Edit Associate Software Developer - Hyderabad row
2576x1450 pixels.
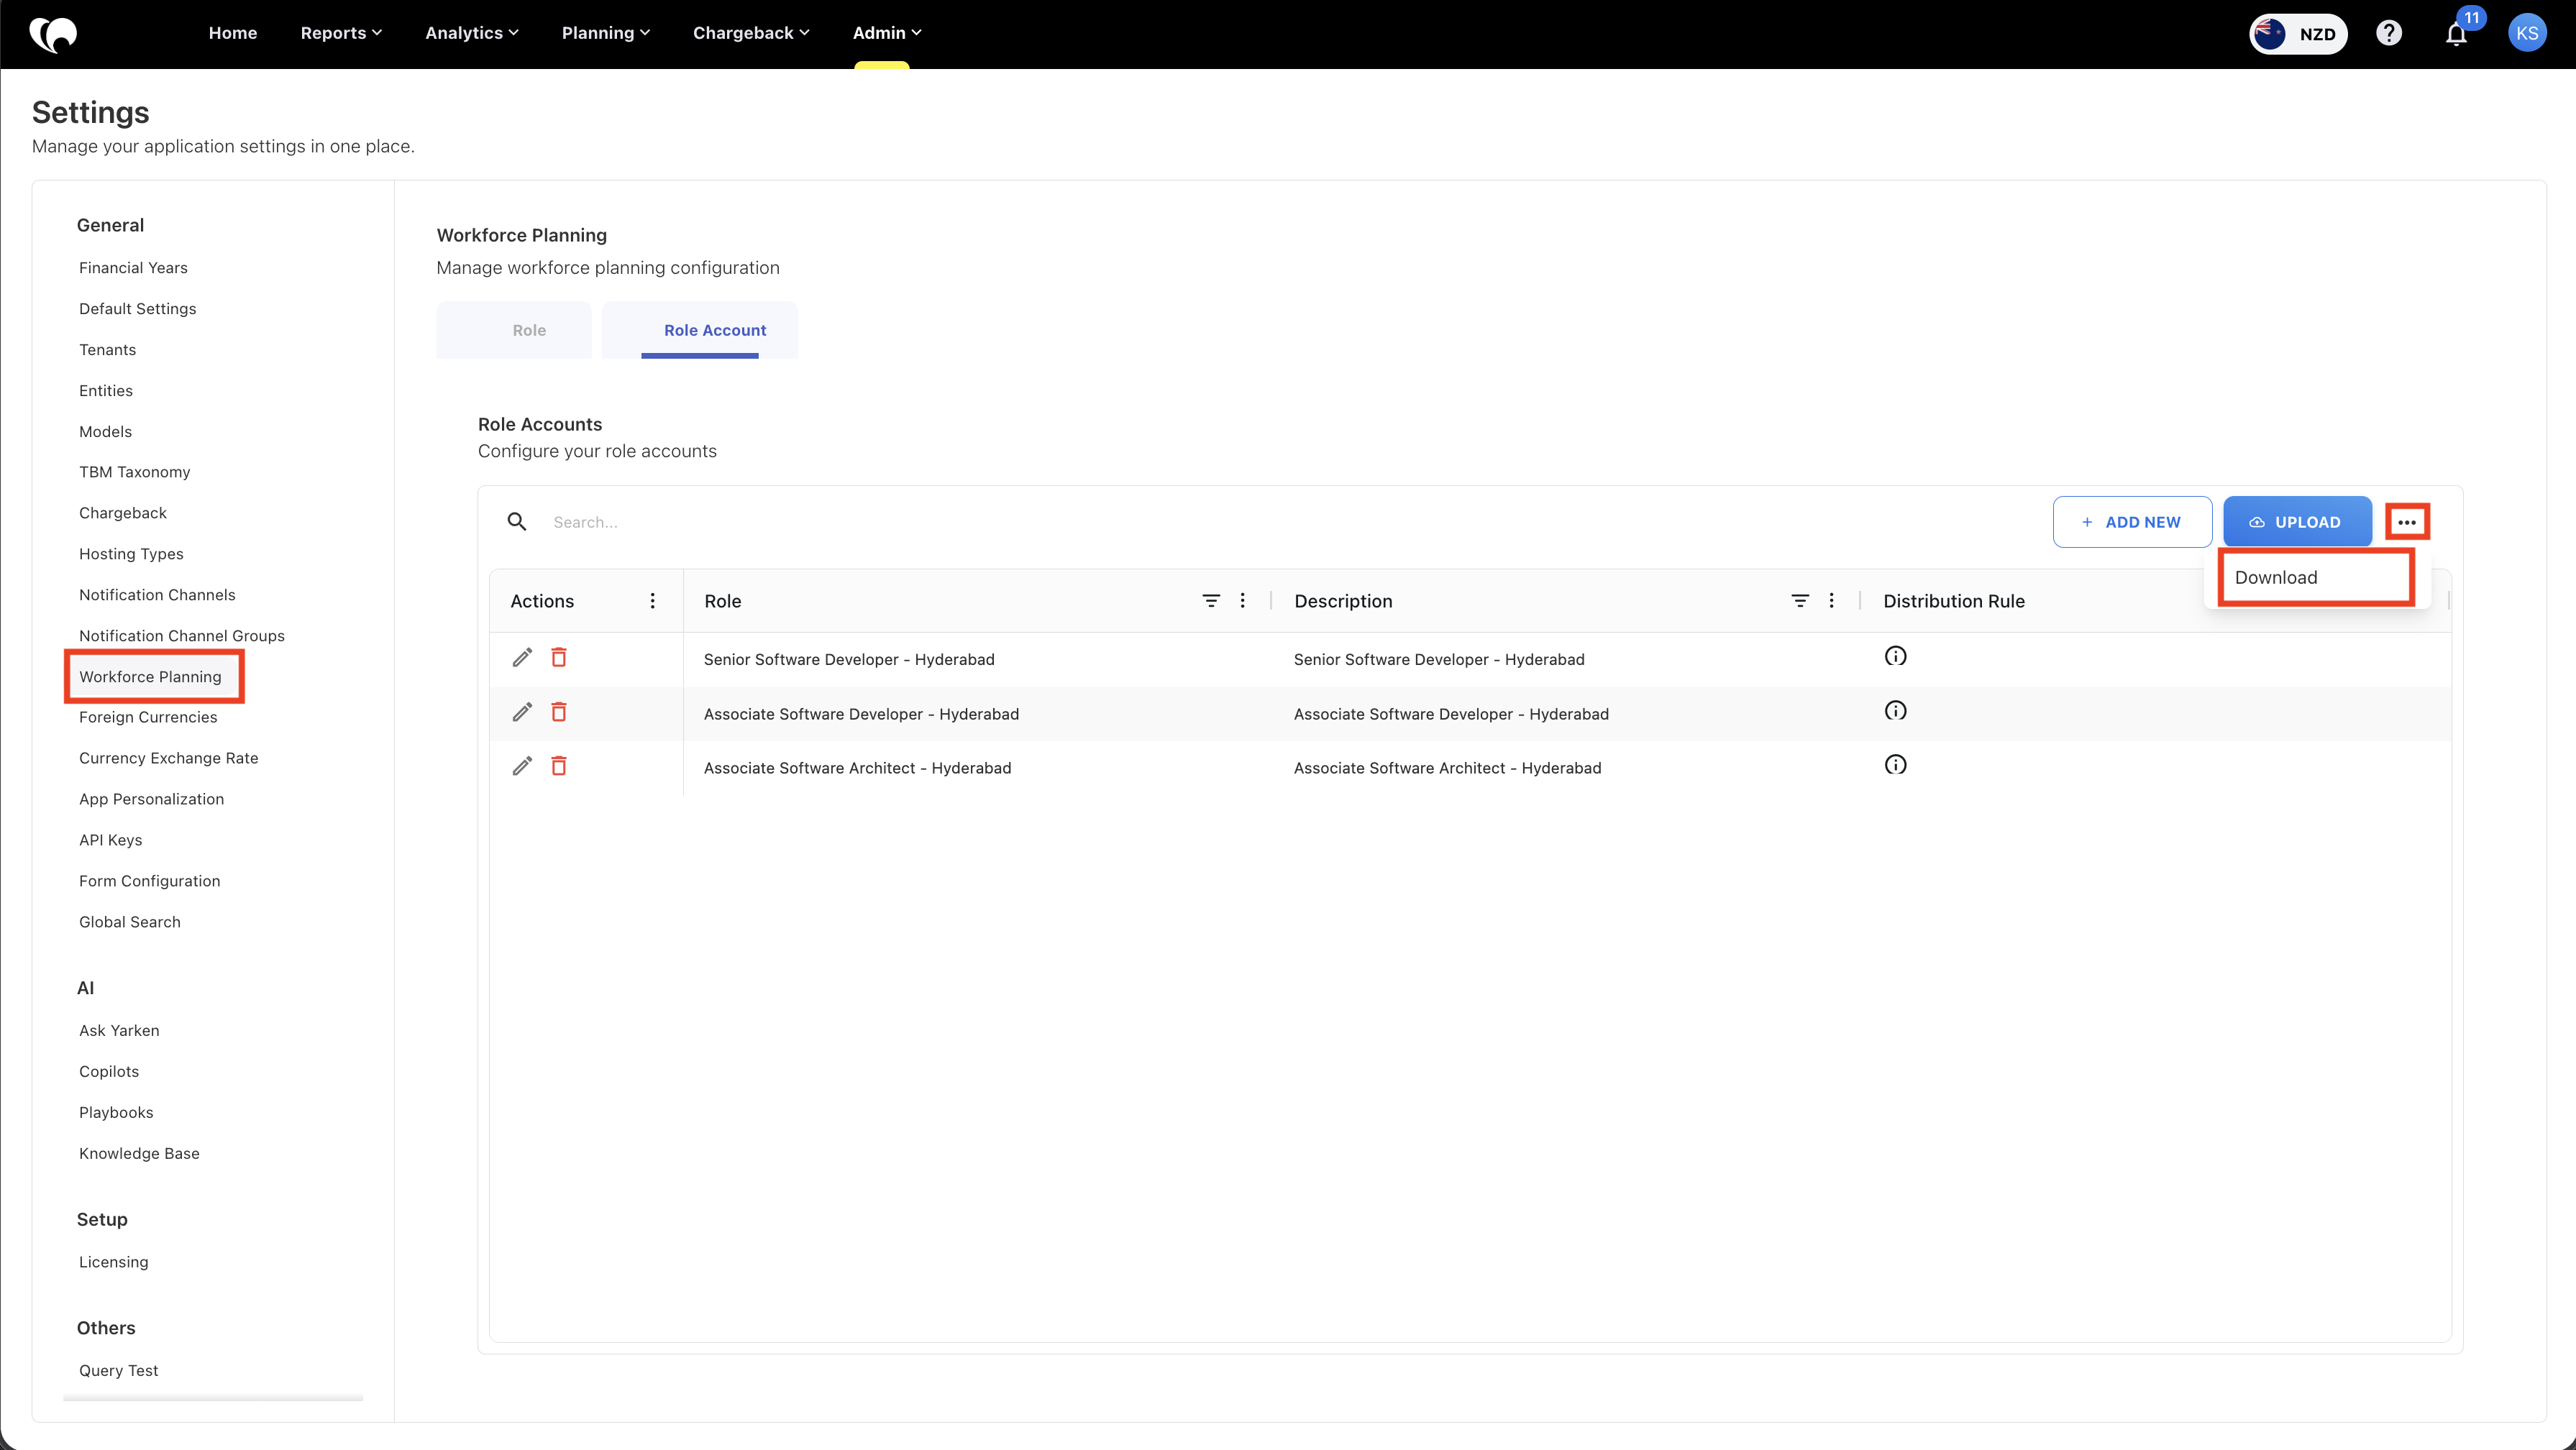point(522,712)
